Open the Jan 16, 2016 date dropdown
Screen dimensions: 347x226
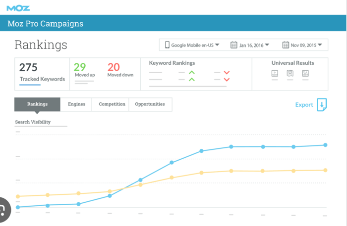point(250,45)
